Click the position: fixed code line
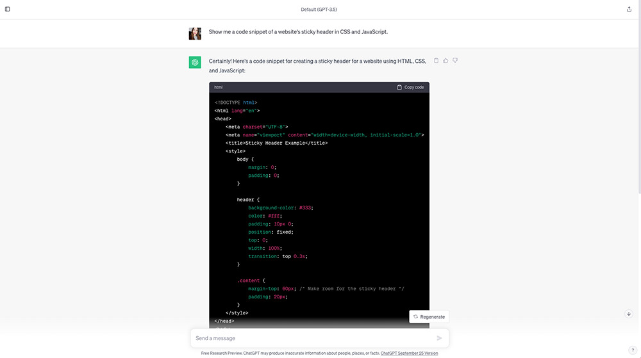This screenshot has width=641, height=358. point(271,232)
